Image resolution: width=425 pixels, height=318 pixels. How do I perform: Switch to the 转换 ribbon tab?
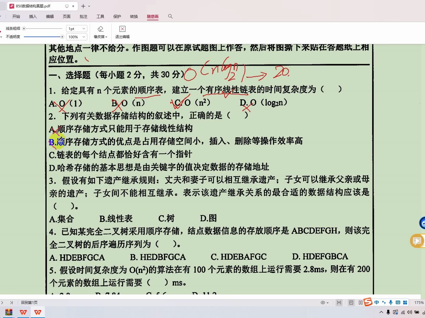134,16
